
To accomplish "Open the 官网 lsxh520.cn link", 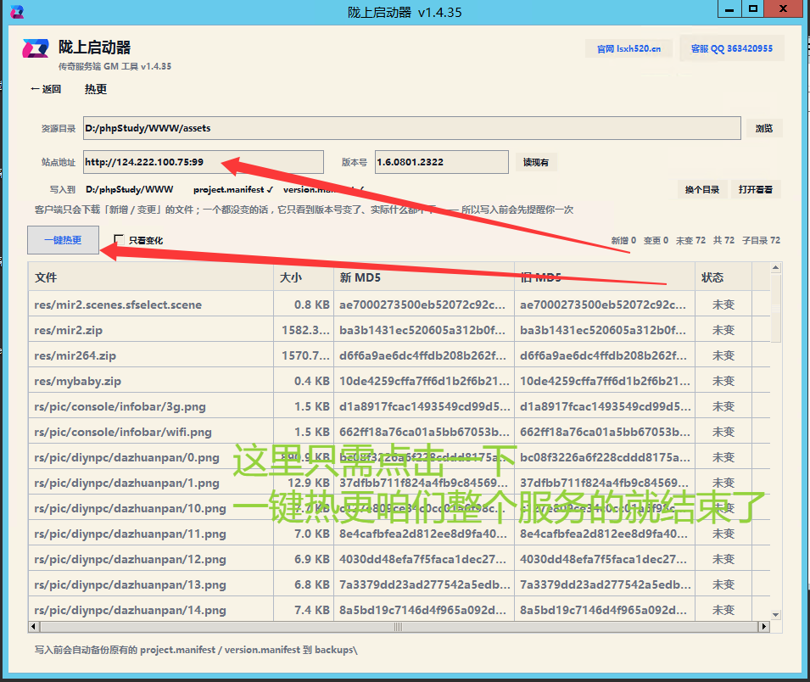I will [x=628, y=48].
